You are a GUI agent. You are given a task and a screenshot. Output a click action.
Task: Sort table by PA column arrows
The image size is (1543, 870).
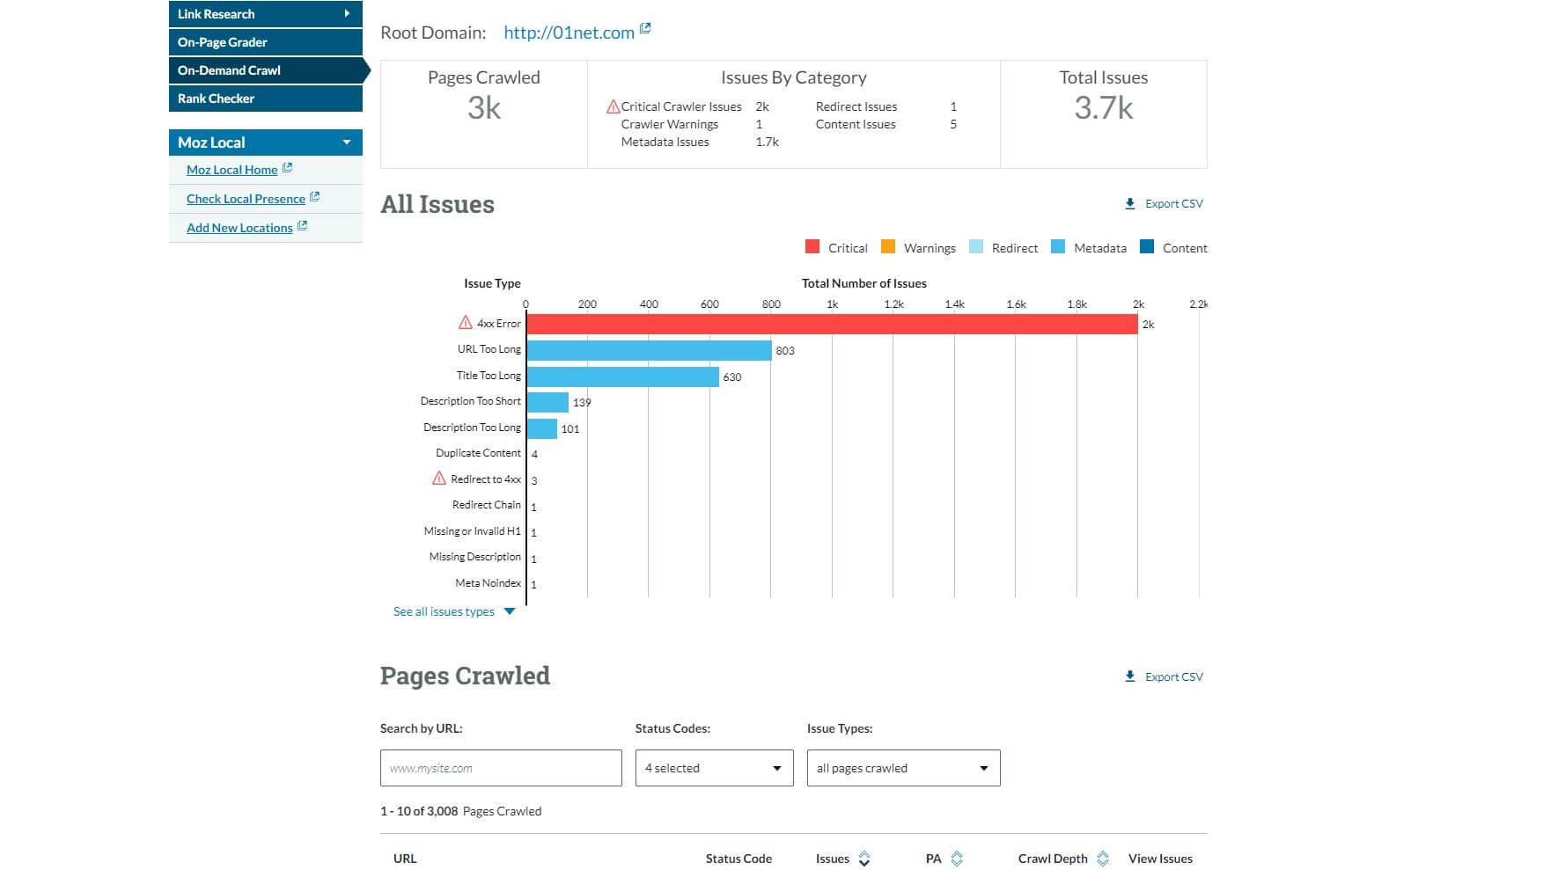pyautogui.click(x=957, y=859)
